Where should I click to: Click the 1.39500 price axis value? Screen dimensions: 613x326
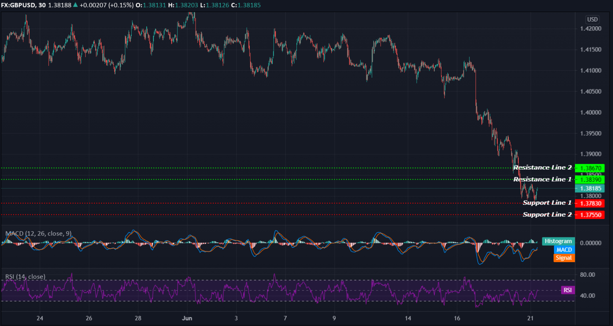[591, 134]
